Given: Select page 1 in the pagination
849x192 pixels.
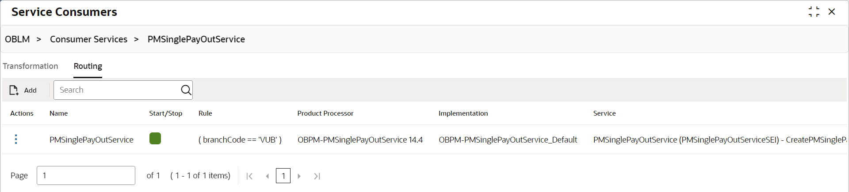Looking at the screenshot, I should coord(283,176).
